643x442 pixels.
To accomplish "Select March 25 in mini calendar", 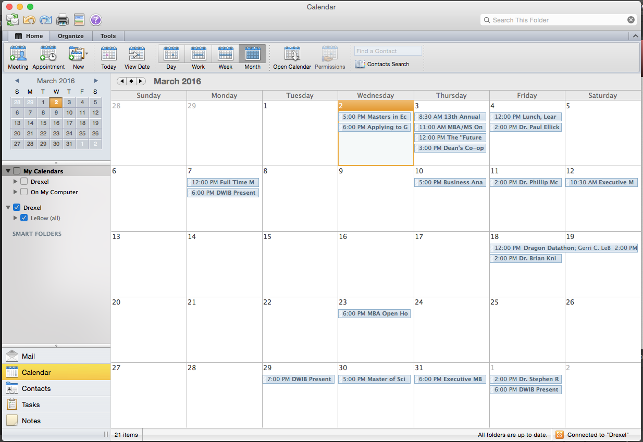I will (x=82, y=133).
